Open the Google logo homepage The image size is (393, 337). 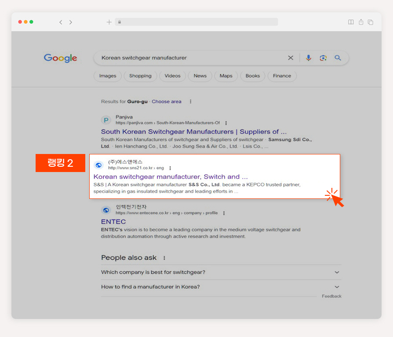(60, 58)
